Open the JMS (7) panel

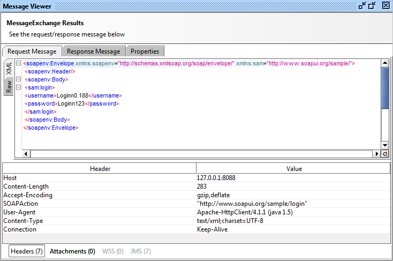[x=141, y=251]
